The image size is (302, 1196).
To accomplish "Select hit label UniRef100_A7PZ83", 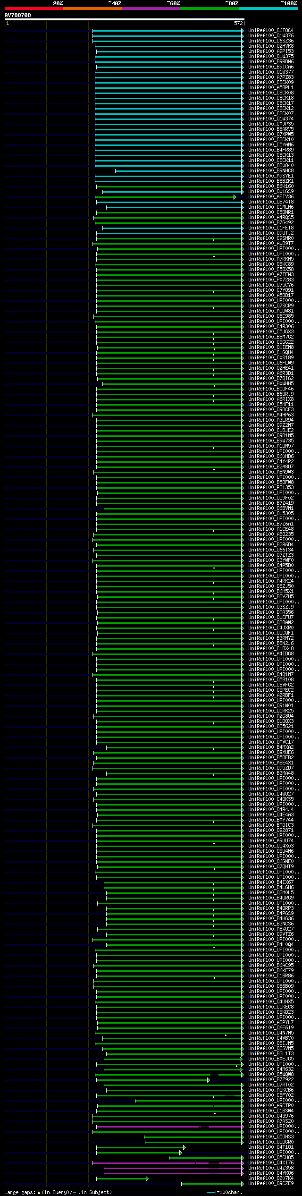I will point(271,77).
